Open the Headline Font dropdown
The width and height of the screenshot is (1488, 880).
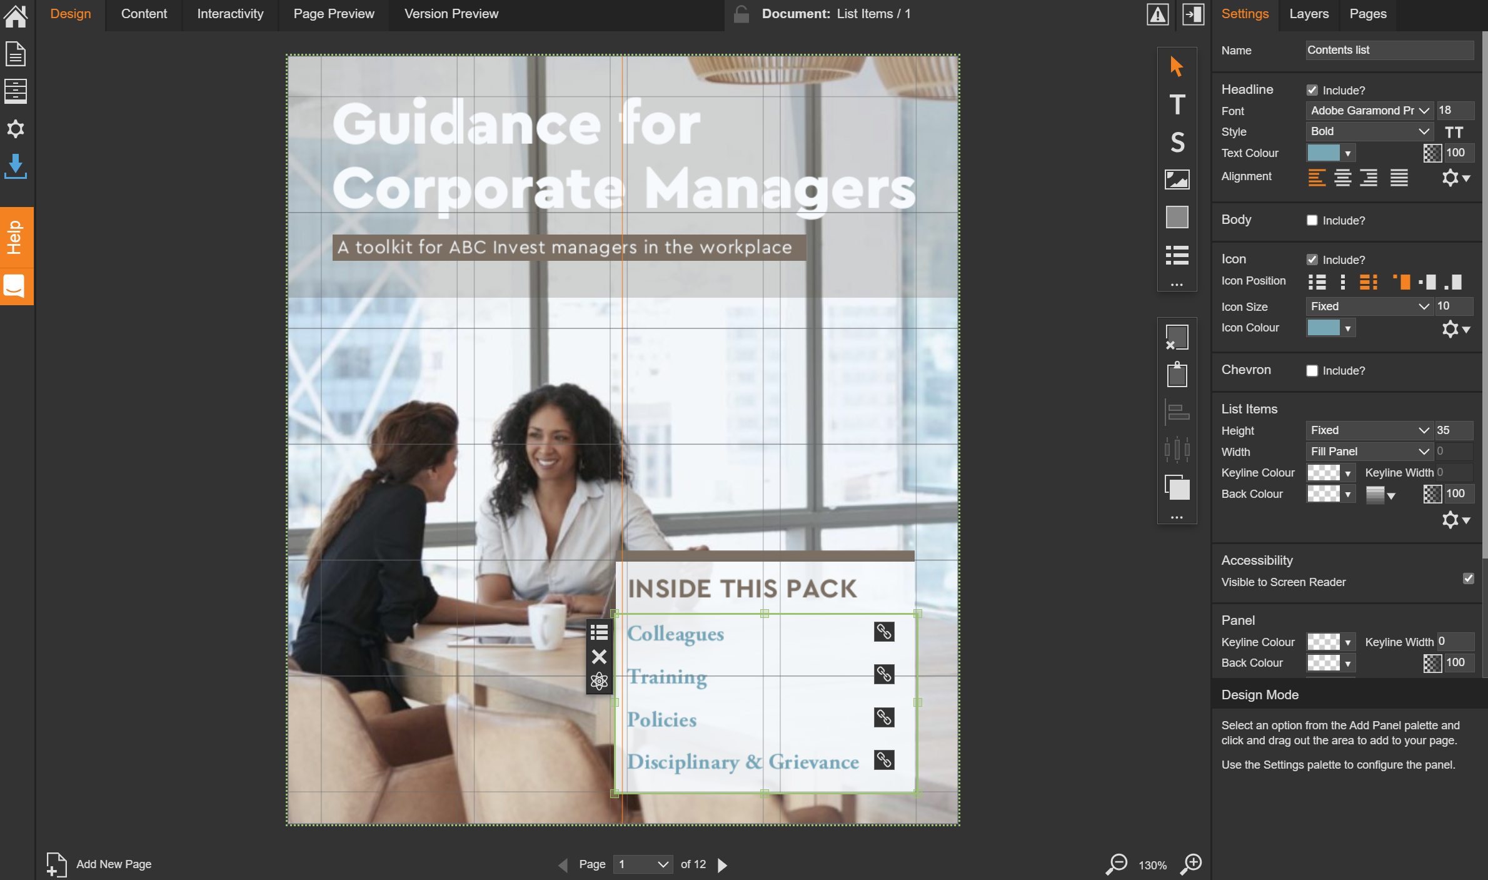[1369, 111]
